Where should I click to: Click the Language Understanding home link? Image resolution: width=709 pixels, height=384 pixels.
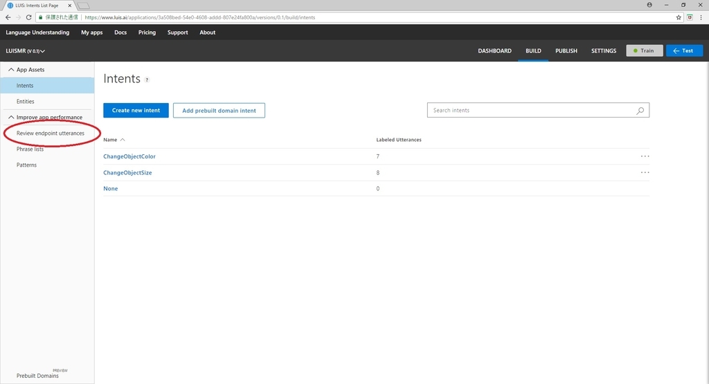[37, 33]
